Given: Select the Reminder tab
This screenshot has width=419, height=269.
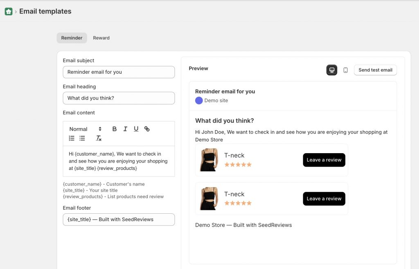Looking at the screenshot, I should 72,38.
